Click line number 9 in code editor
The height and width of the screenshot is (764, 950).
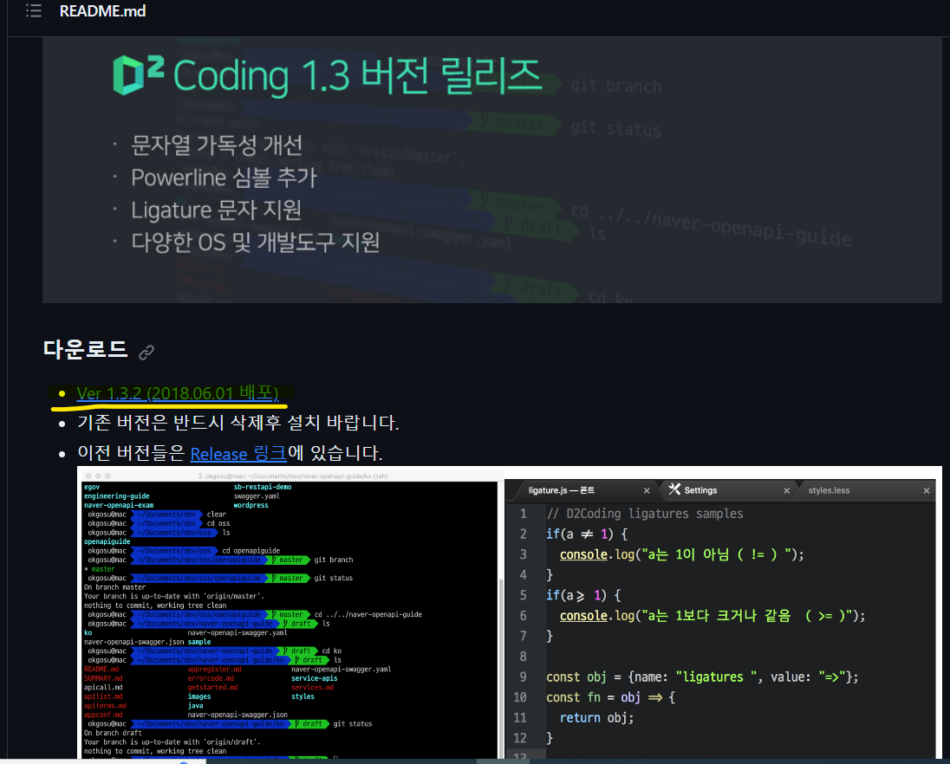(x=523, y=677)
